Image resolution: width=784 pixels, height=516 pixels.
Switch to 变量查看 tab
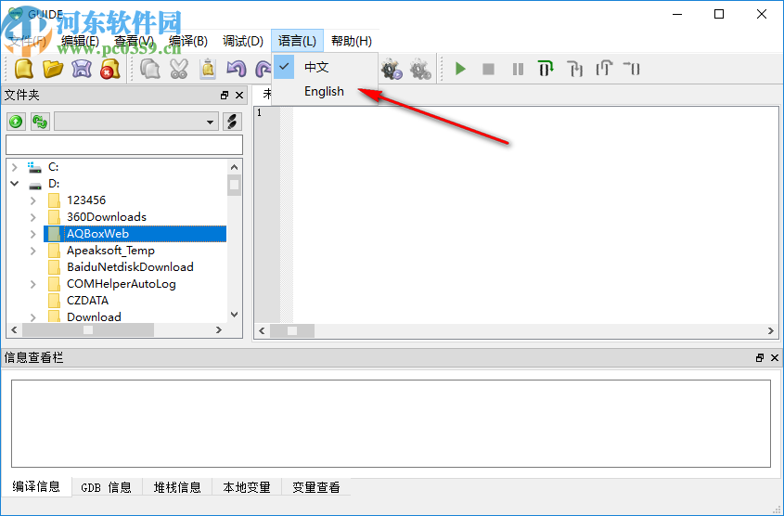(x=316, y=487)
